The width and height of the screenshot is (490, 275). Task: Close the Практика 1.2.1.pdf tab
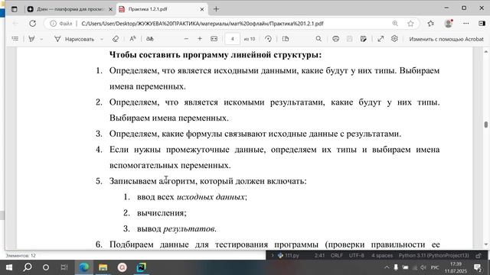click(202, 9)
